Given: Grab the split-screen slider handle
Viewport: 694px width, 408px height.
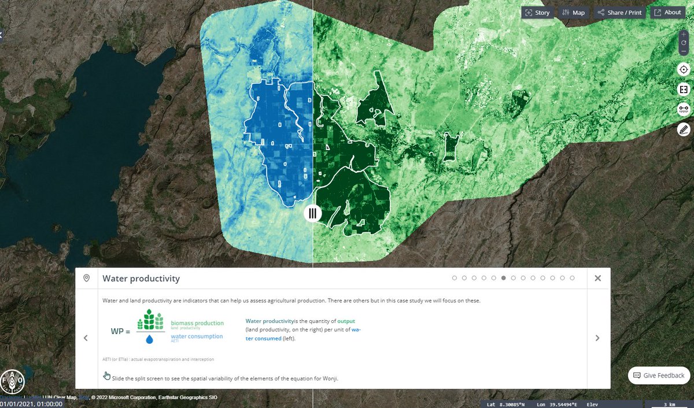Looking at the screenshot, I should pos(312,213).
